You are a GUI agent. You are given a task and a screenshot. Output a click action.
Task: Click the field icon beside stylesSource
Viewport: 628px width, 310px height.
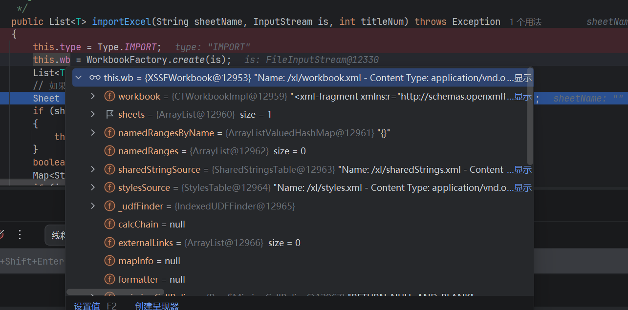coord(110,187)
